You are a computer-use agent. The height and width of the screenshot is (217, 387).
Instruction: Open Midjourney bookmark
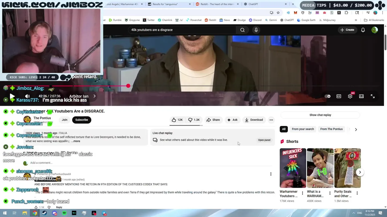(327, 20)
